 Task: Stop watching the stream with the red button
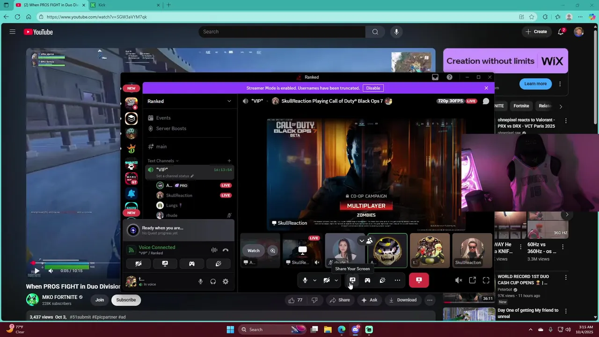[419, 280]
